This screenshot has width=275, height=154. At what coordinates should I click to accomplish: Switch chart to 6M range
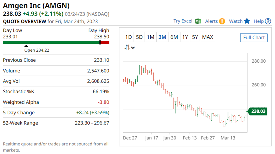[174, 37]
